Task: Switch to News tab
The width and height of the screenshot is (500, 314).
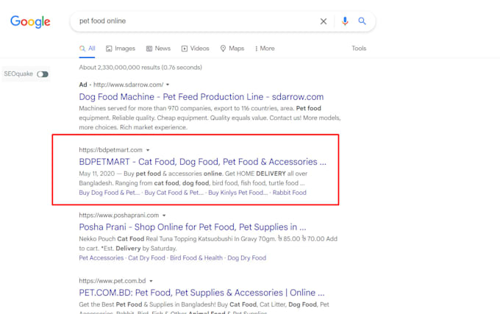Action: (x=158, y=49)
